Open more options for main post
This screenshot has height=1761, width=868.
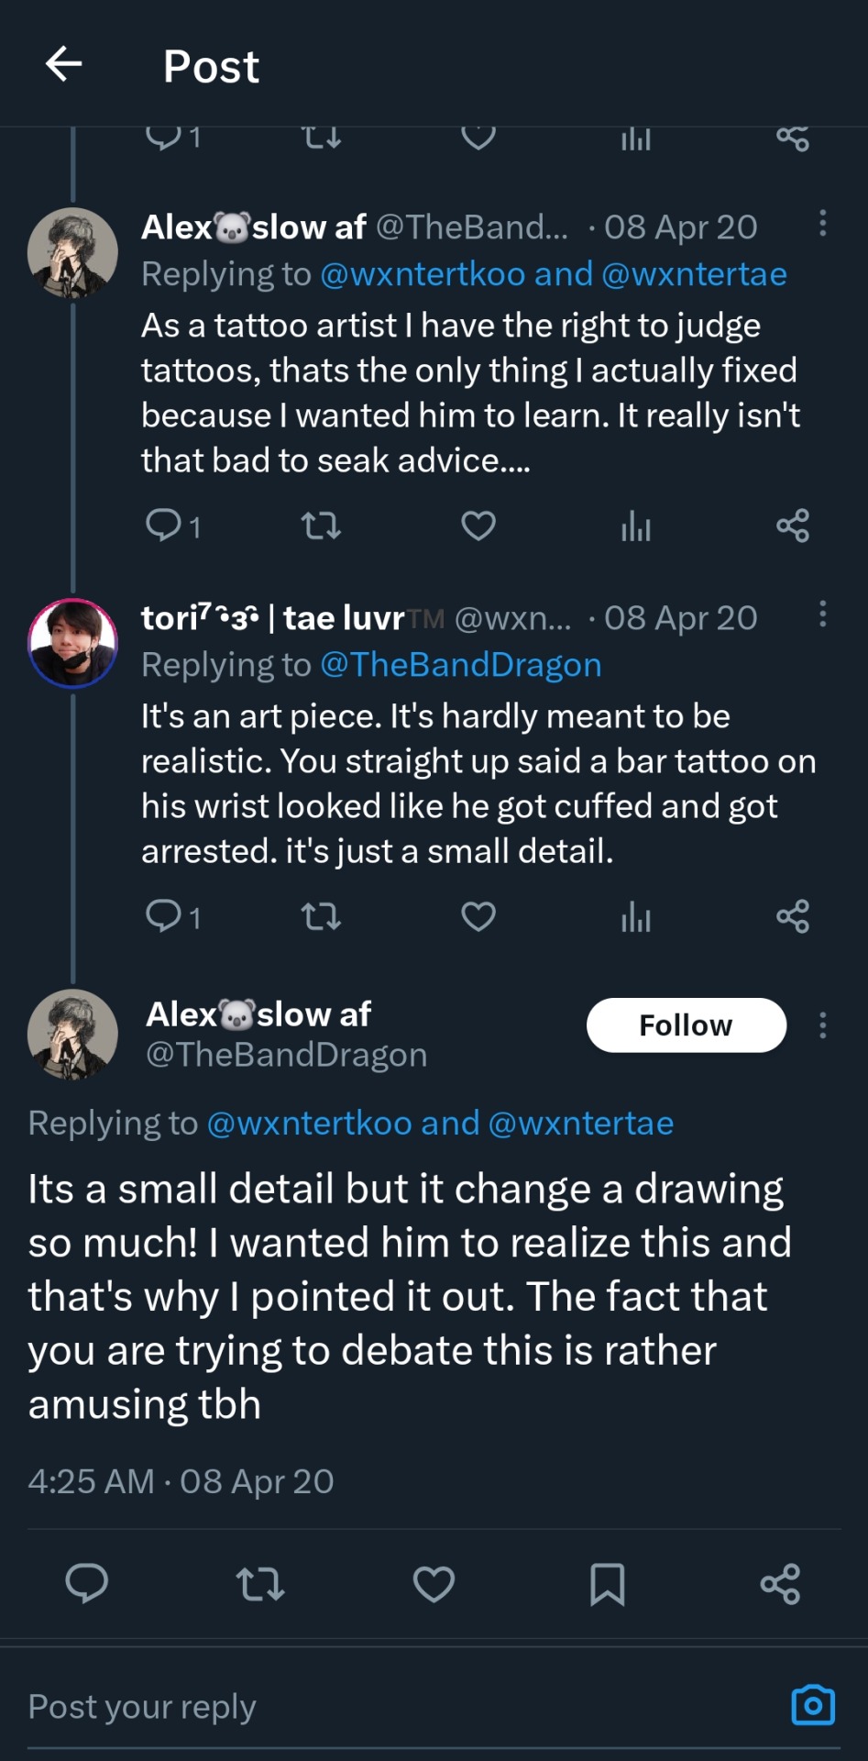[x=822, y=1024]
